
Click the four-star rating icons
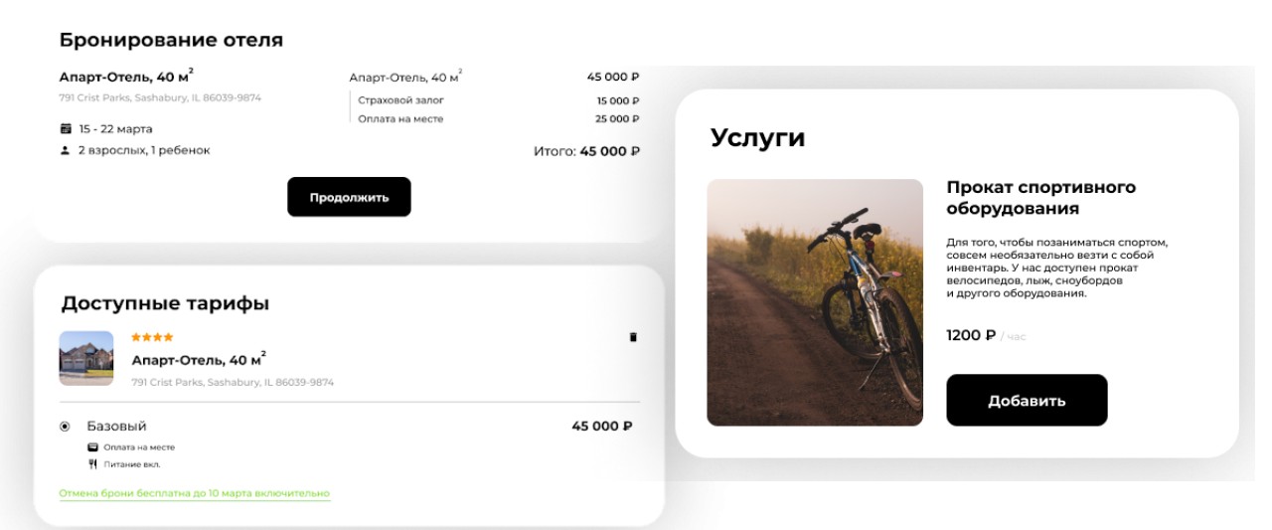point(152,337)
